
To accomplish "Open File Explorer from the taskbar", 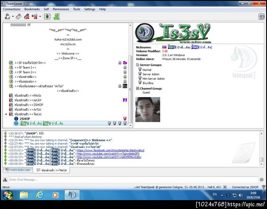I will (24, 195).
